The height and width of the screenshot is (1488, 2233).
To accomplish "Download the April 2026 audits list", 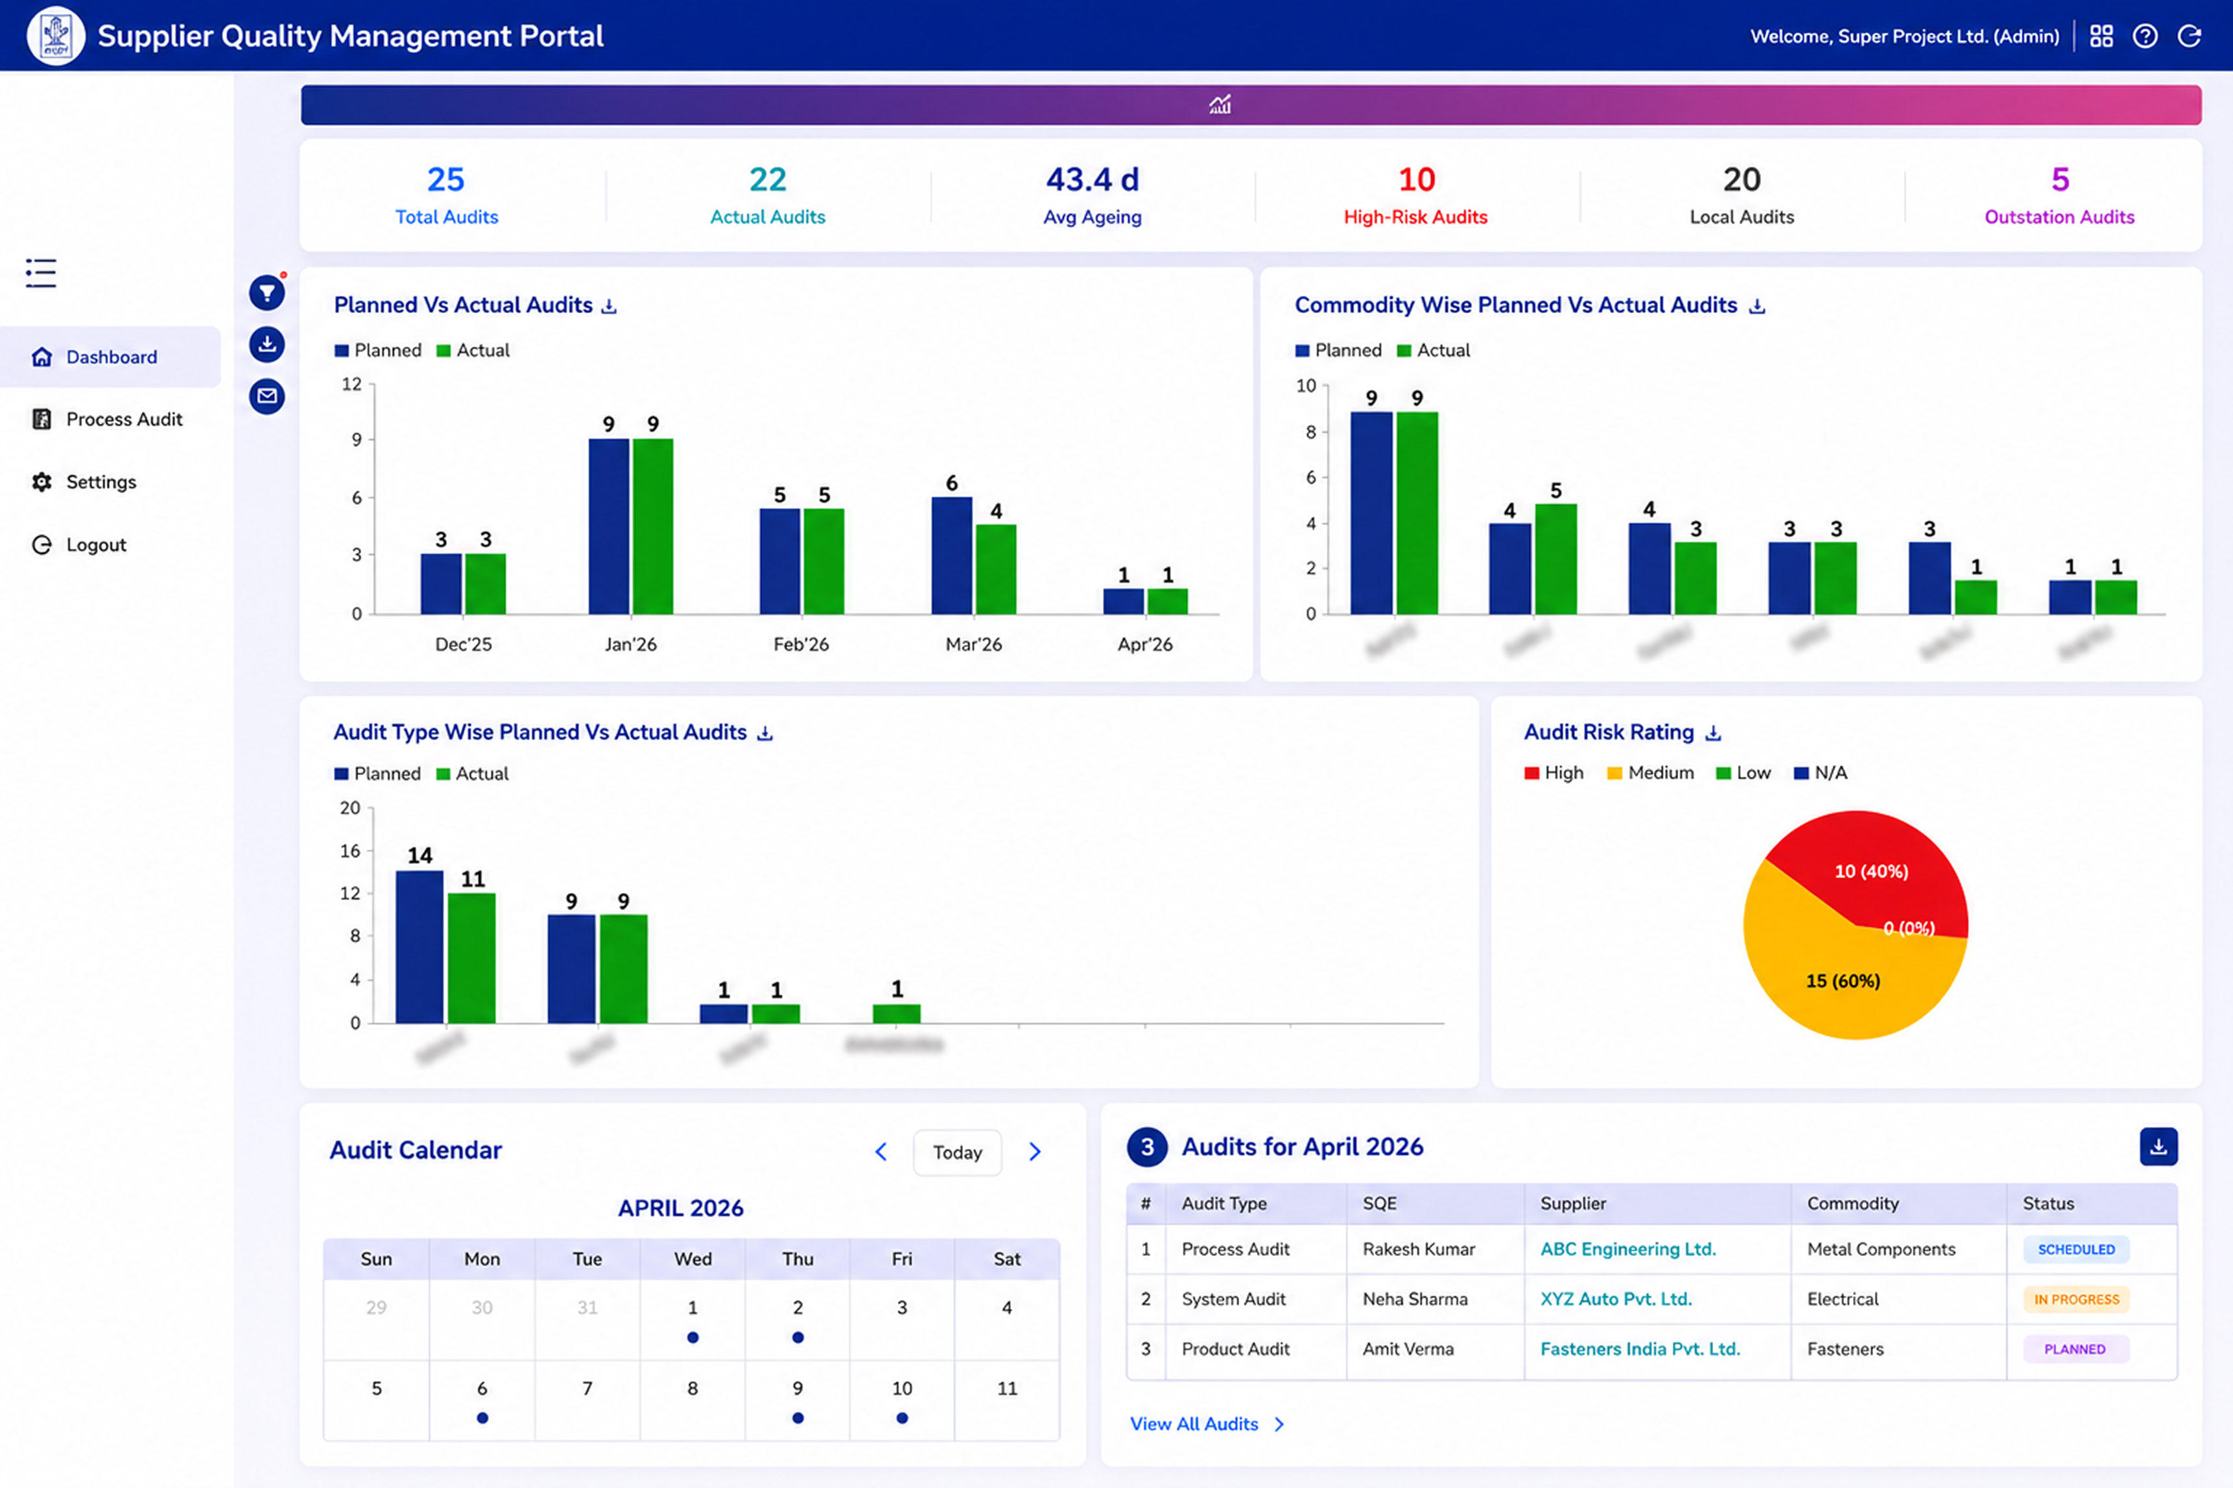I will coord(2158,1146).
